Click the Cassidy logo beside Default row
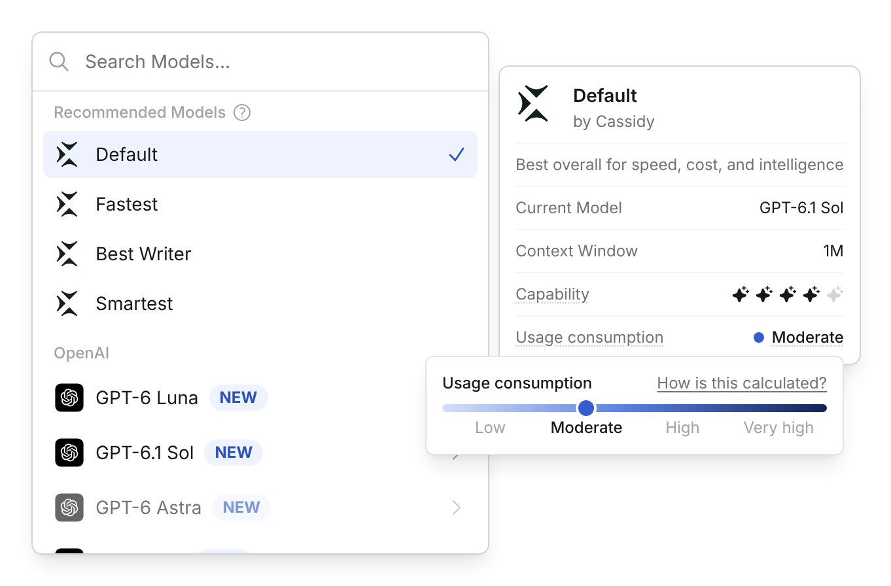 pyautogui.click(x=67, y=154)
